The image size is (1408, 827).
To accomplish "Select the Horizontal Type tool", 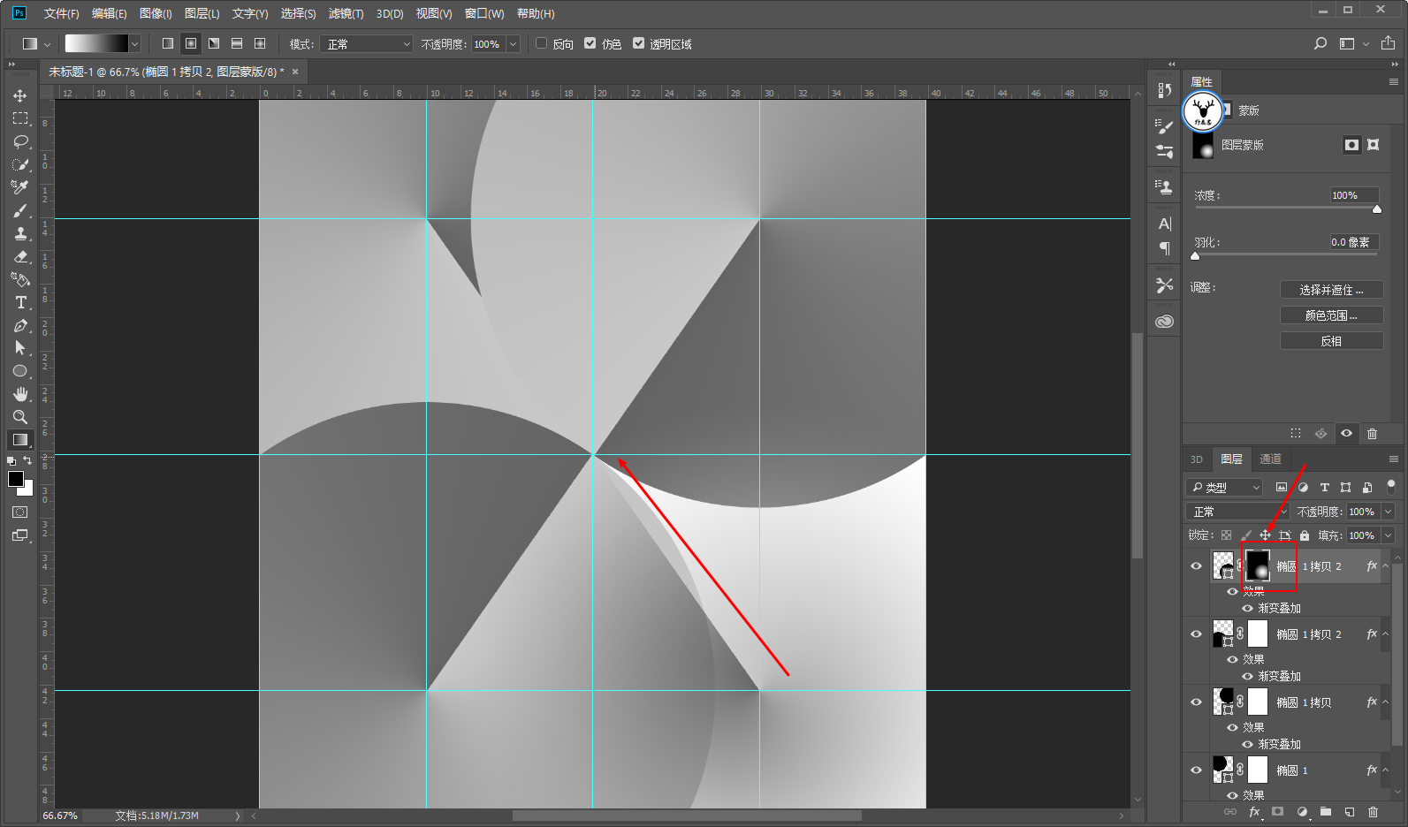I will tap(19, 302).
